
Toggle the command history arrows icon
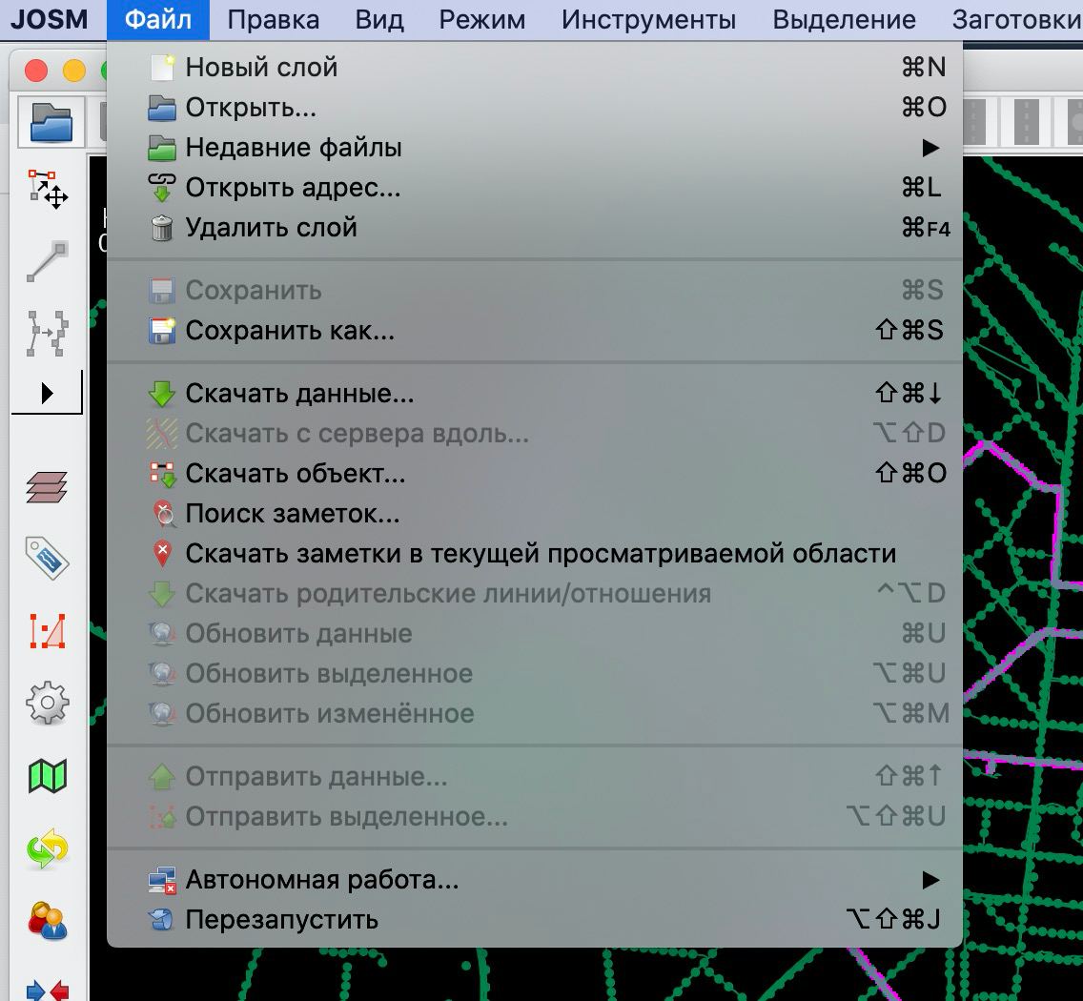[x=47, y=849]
